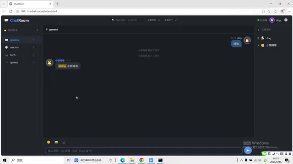Viewport: 293px width, 164px height.
Task: Click the cat avatar in online users list
Action: pyautogui.click(x=262, y=45)
